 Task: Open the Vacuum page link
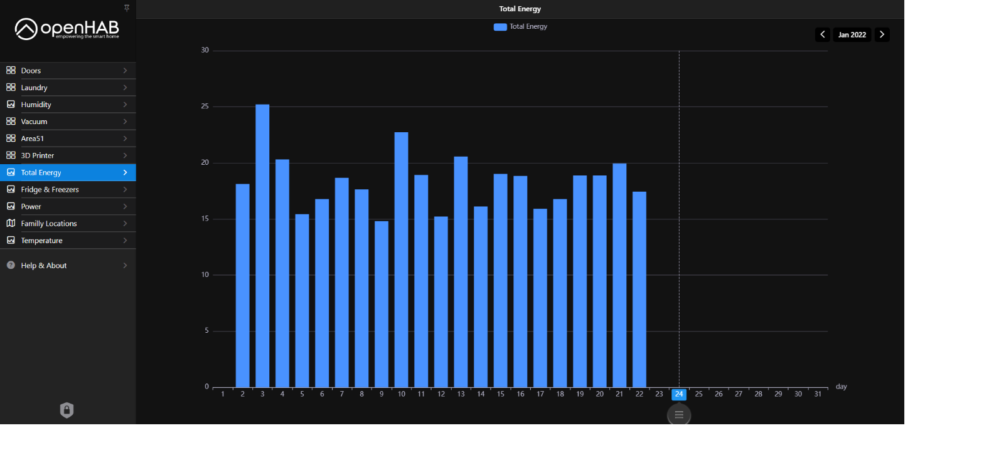pos(68,121)
